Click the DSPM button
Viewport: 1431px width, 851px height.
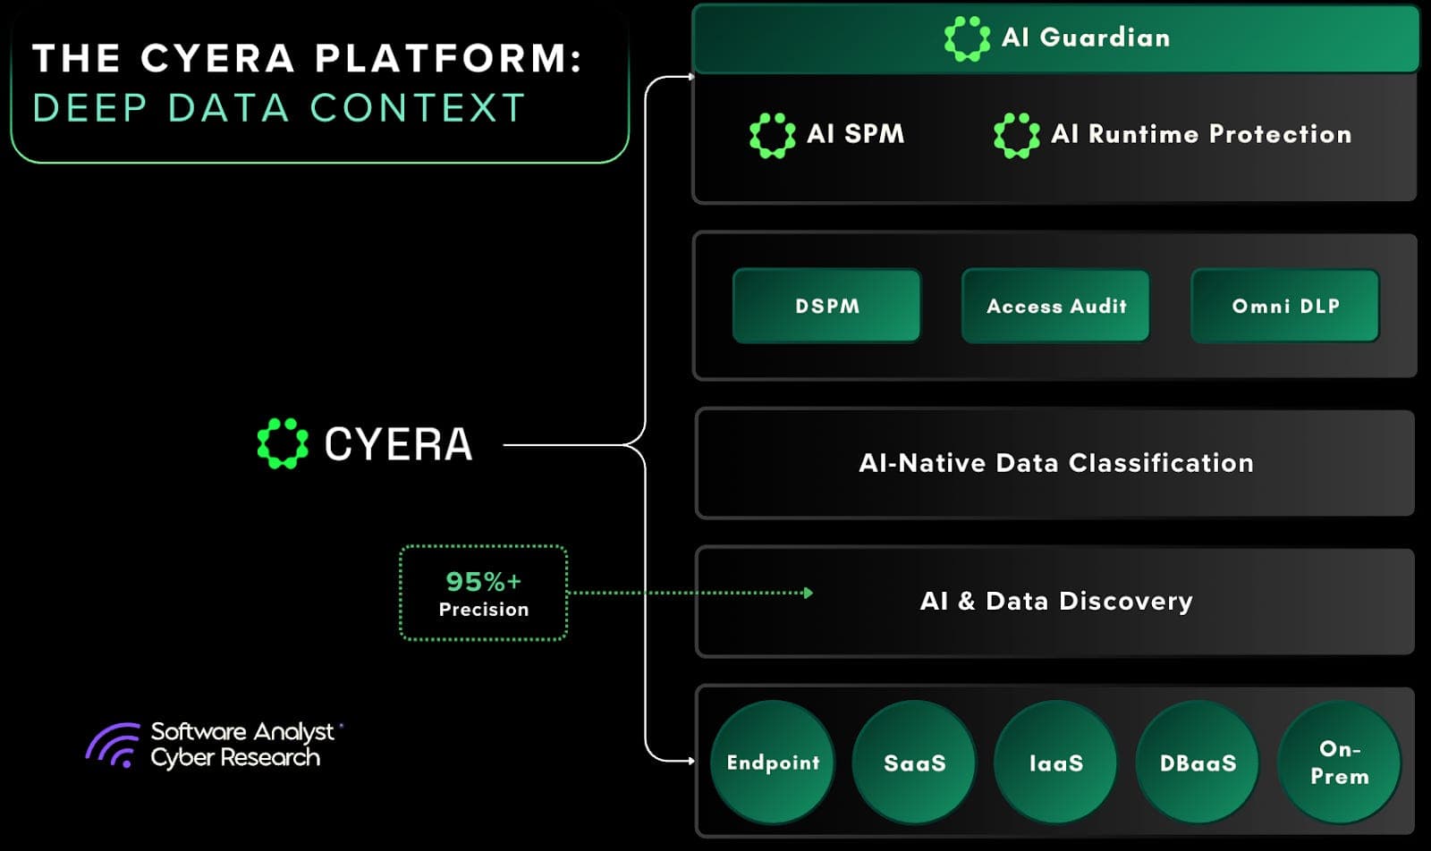pyautogui.click(x=827, y=306)
